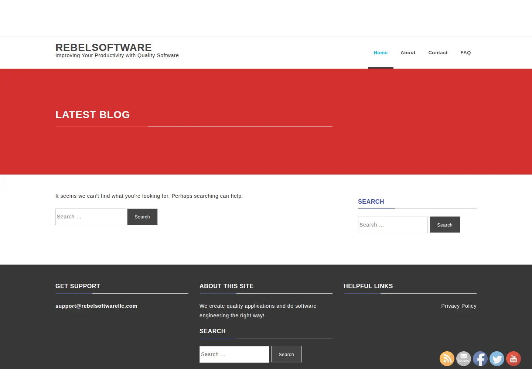Click the main content Search button
Image resolution: width=532 pixels, height=369 pixels.
point(142,217)
